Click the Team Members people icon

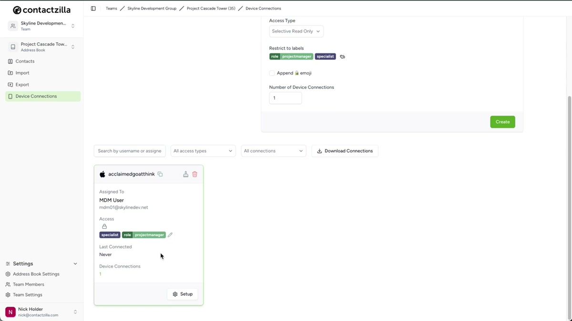coord(8,284)
